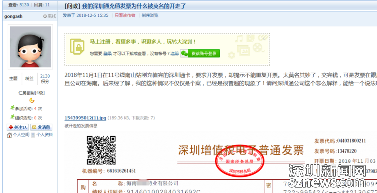
Task: Open 个人空间 link
Action: click(x=21, y=135)
